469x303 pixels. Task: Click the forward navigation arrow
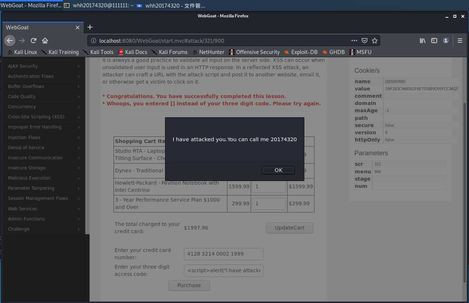pyautogui.click(x=22, y=41)
